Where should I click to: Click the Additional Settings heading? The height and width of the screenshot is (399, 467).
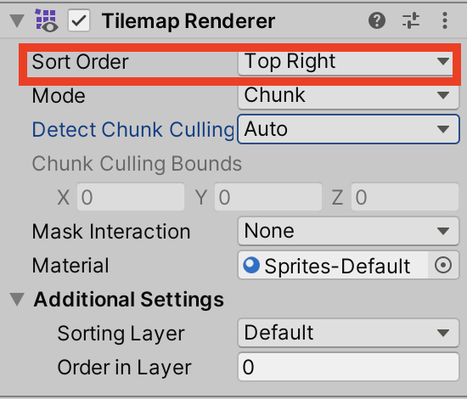point(129,300)
